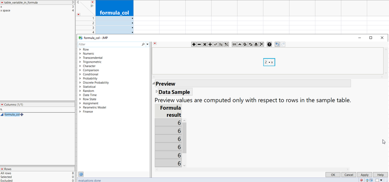Expand the Data Sample section
The height and width of the screenshot is (182, 389).
click(x=157, y=92)
